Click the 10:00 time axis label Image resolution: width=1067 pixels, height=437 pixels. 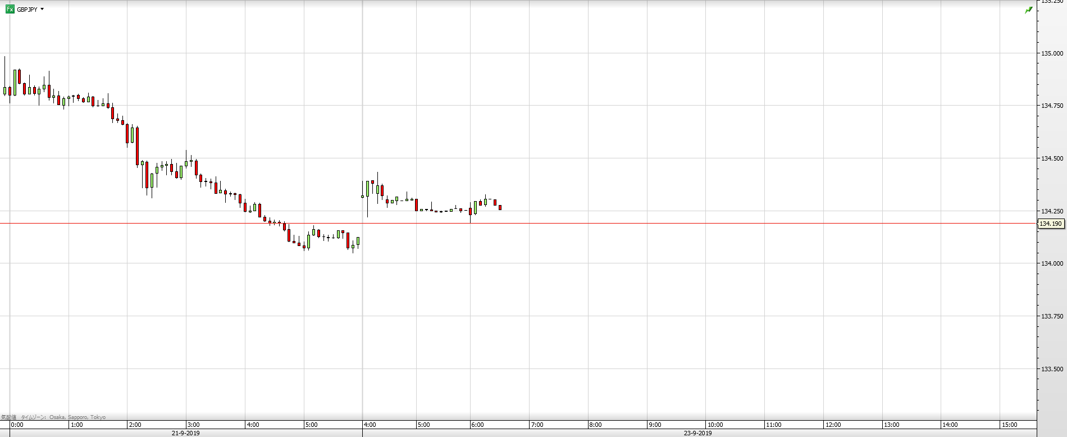[x=715, y=425]
